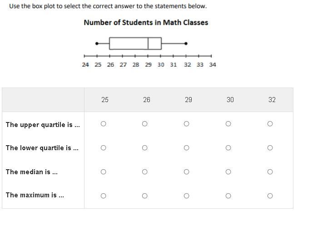322x230 pixels.
Task: Choose 32 for the lower quartile
Action: click(x=270, y=148)
